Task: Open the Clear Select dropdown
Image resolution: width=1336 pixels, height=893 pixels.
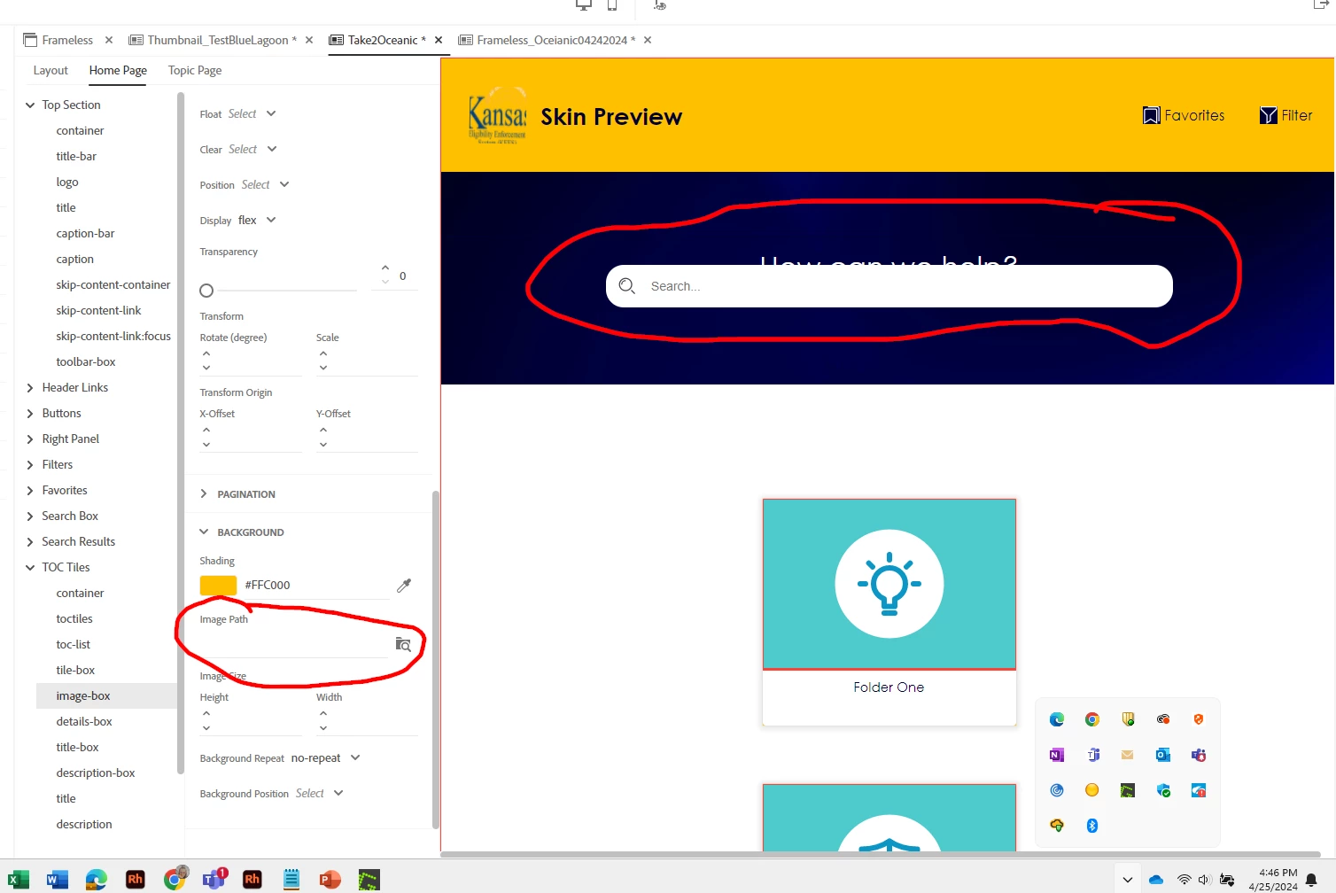Action: tap(252, 149)
